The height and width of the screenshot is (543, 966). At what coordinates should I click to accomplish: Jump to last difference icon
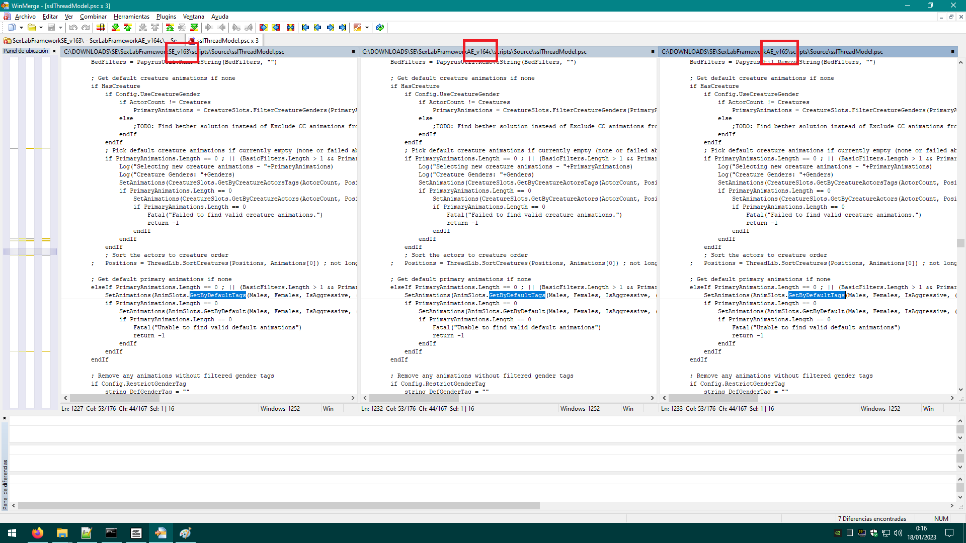pyautogui.click(x=194, y=28)
